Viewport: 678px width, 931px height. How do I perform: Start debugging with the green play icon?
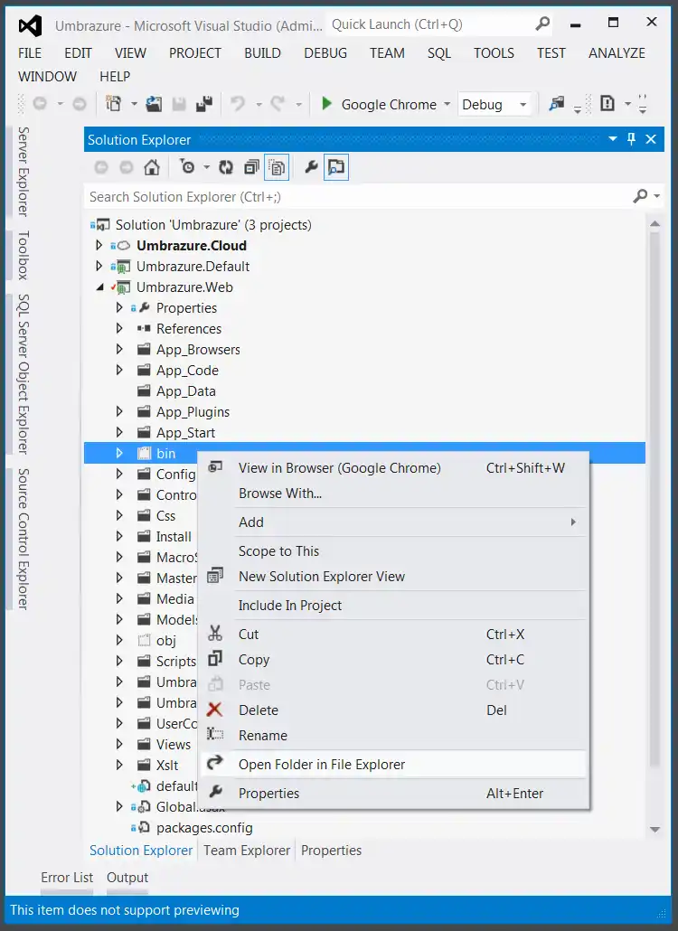point(326,104)
